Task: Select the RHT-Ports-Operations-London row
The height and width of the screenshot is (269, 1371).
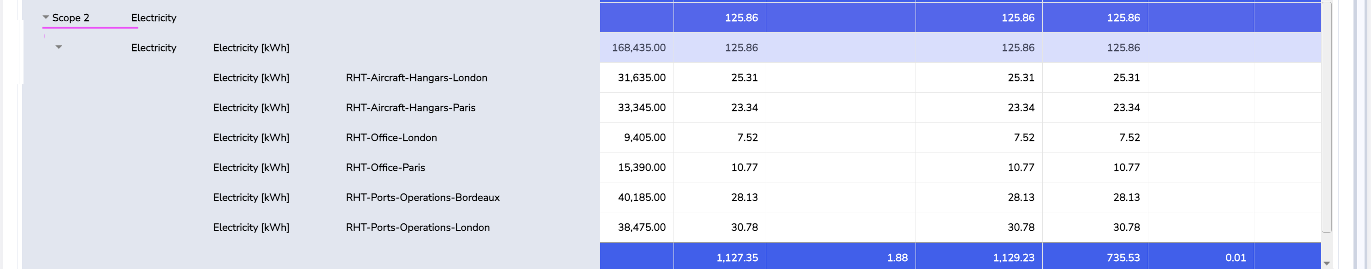Action: (417, 228)
